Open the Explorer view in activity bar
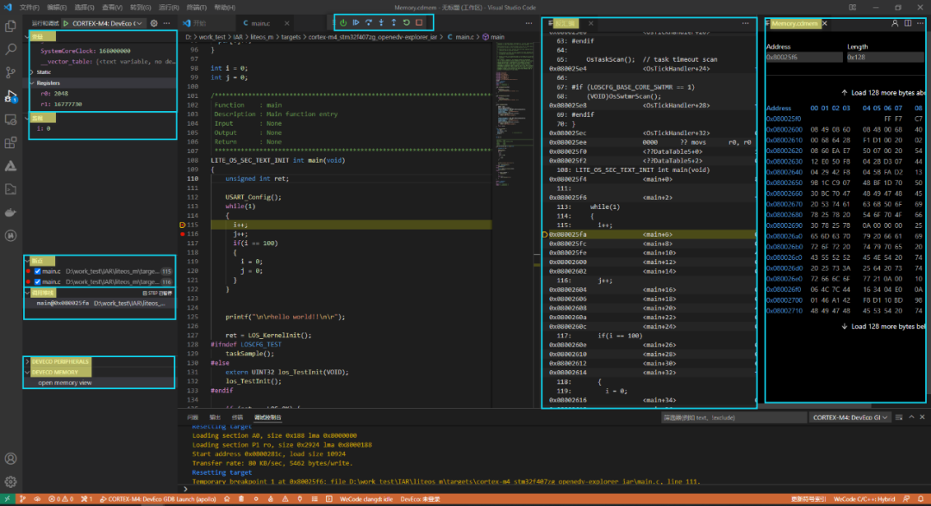931x506 pixels. point(10,26)
